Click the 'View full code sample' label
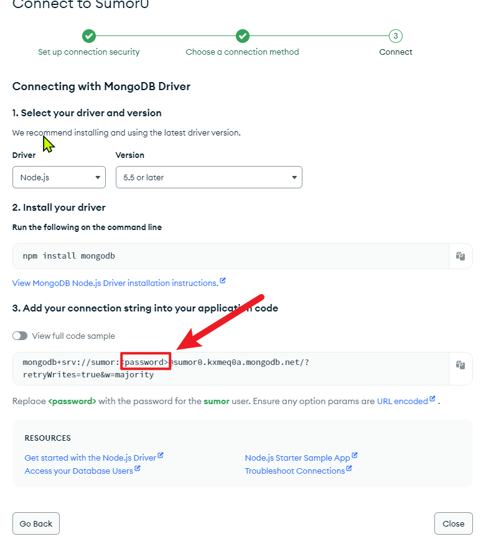Viewport: 486px width, 539px height. [x=73, y=336]
